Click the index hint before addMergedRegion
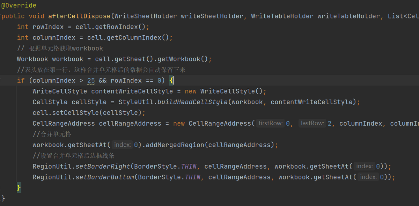Image resolution: width=419 pixels, height=206 pixels. tap(122, 145)
